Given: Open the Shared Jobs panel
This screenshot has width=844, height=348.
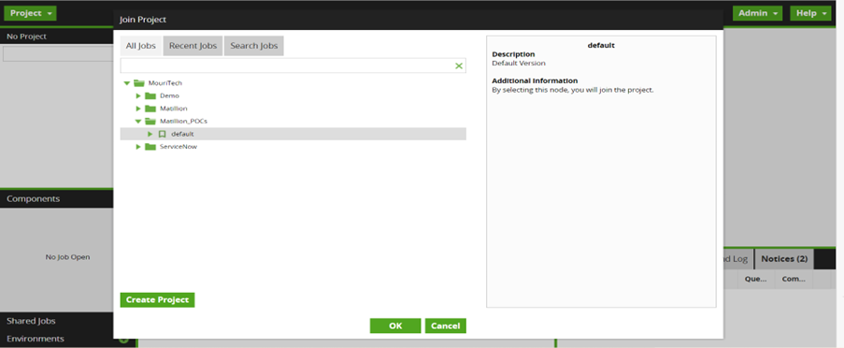Looking at the screenshot, I should [56, 321].
